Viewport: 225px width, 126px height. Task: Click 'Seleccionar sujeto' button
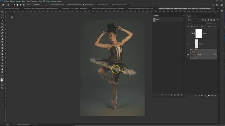coord(103,5)
